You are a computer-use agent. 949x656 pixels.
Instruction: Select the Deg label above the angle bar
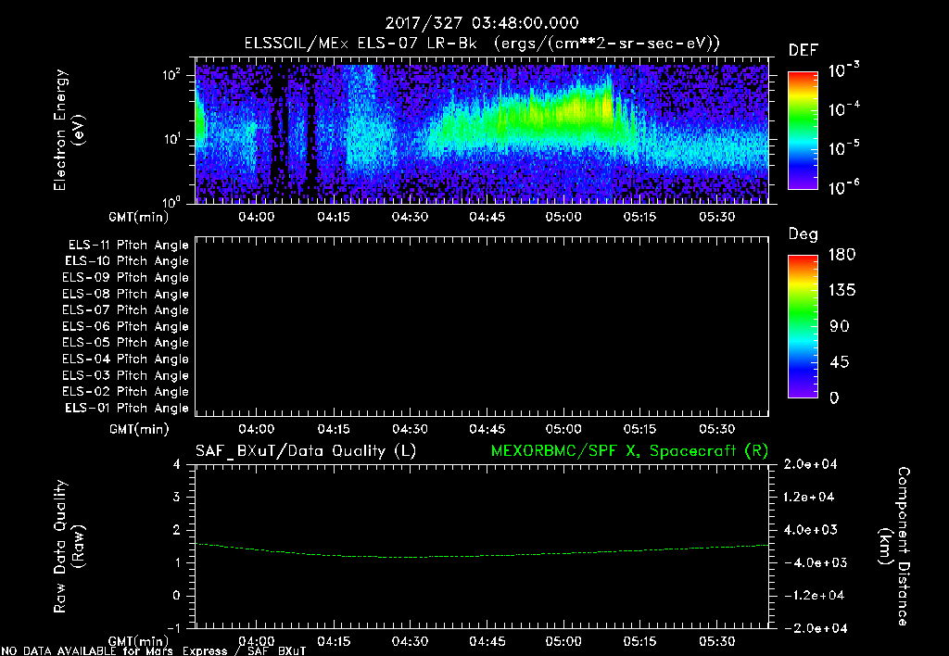[803, 234]
